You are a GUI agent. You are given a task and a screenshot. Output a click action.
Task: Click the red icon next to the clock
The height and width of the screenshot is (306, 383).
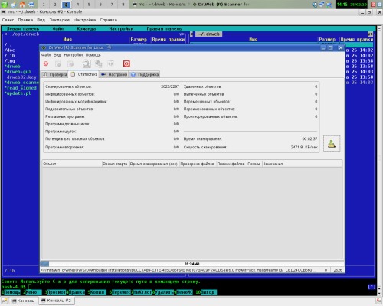click(373, 4)
